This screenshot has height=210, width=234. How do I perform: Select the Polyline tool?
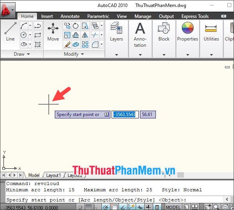pos(38,26)
